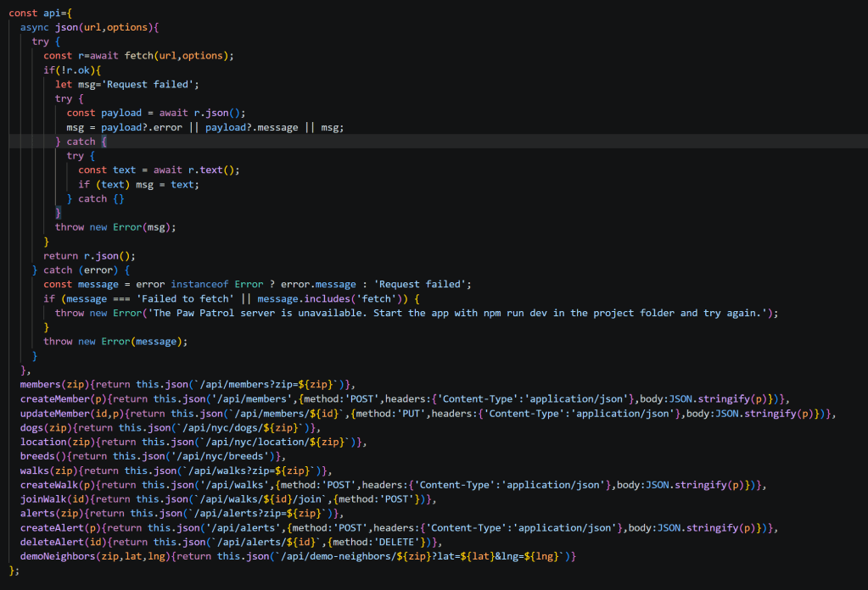The image size is (868, 590).
Task: Click 'The Paw Patrol server is unavailable' line
Action: [x=417, y=313]
